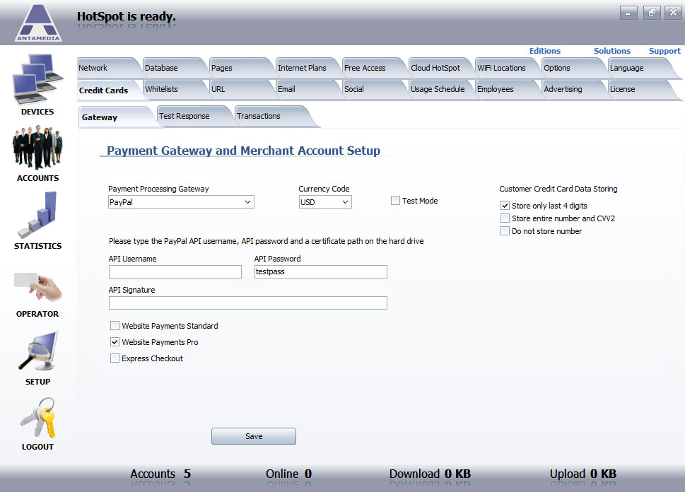Viewport: 685px width, 492px height.
Task: Switch to the Database tab
Action: click(175, 68)
